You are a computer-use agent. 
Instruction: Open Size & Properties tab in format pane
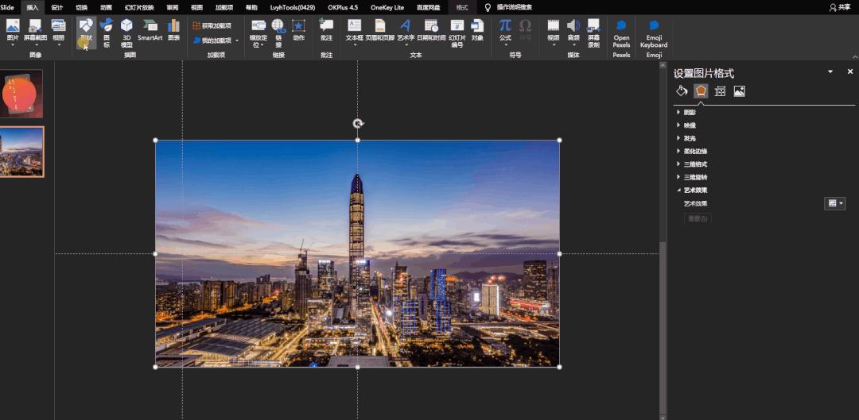coord(720,91)
